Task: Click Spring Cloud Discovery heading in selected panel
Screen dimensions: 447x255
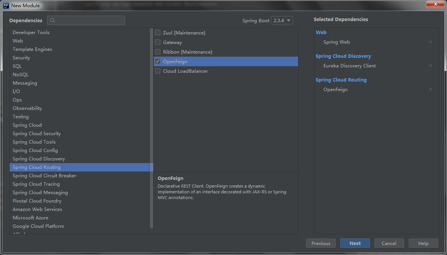Action: pyautogui.click(x=343, y=56)
